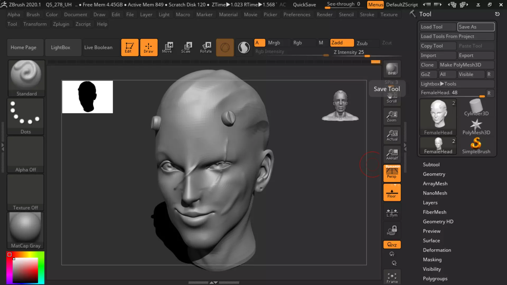Toggle Persp perspective mode

point(392,173)
